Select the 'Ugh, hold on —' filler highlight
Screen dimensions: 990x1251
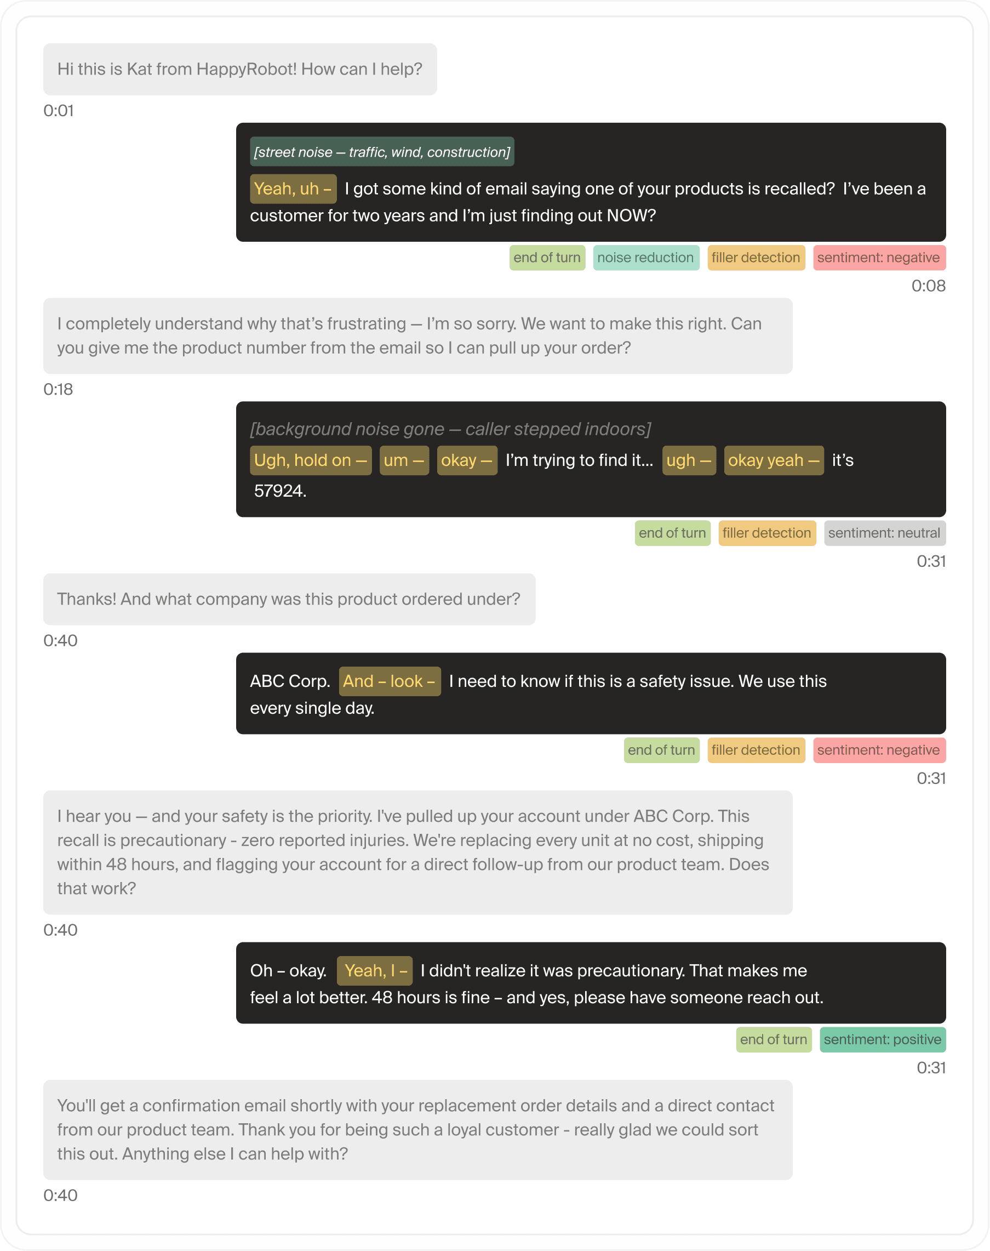click(x=311, y=460)
